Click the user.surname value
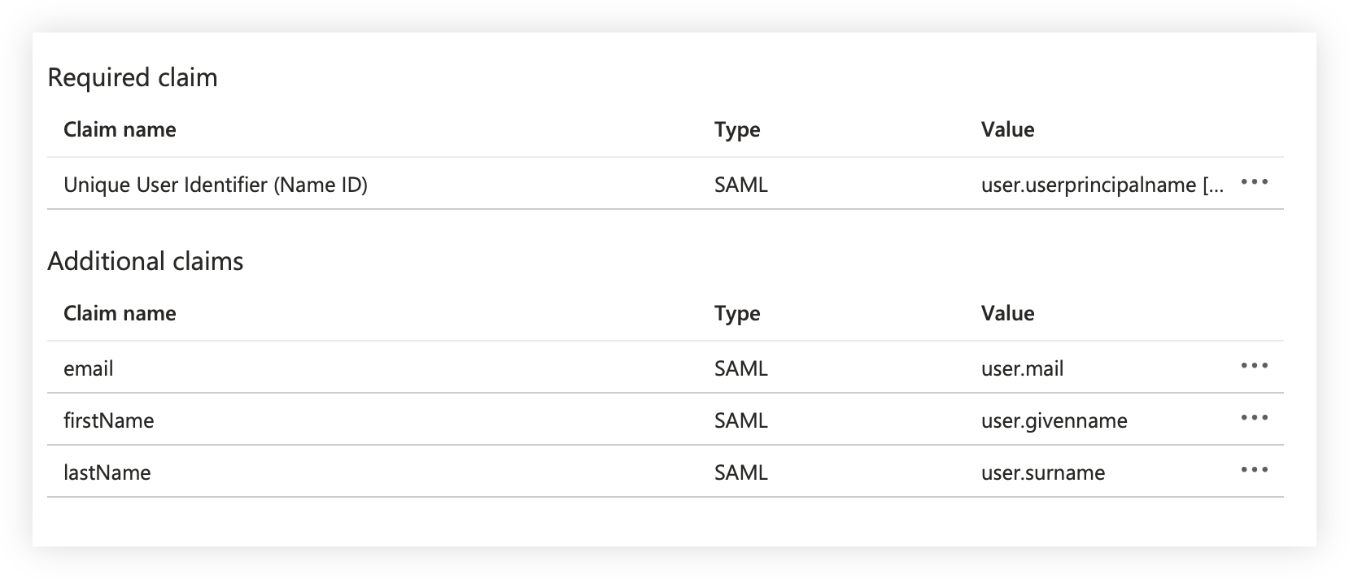 pyautogui.click(x=1042, y=472)
